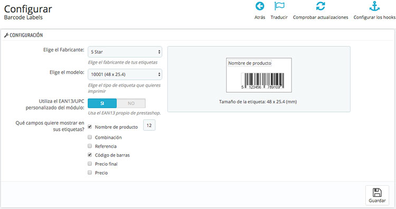The width and height of the screenshot is (396, 209).
Task: Click the Nombre de producto preview text box
Action: (x=250, y=63)
